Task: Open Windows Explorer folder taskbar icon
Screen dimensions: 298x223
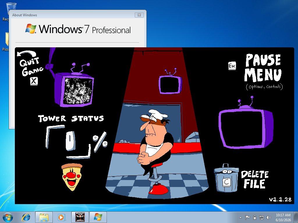Action: [44, 217]
